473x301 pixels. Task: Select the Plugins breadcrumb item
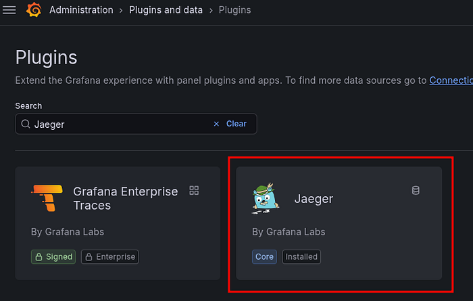click(234, 10)
